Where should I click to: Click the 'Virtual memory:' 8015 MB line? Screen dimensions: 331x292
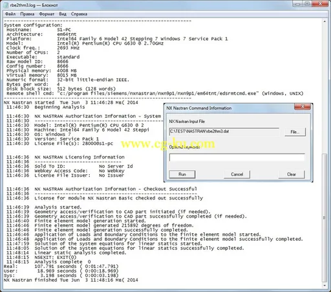tap(41, 75)
